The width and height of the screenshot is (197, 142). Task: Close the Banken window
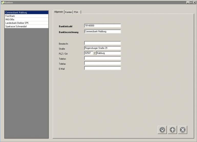194,2
